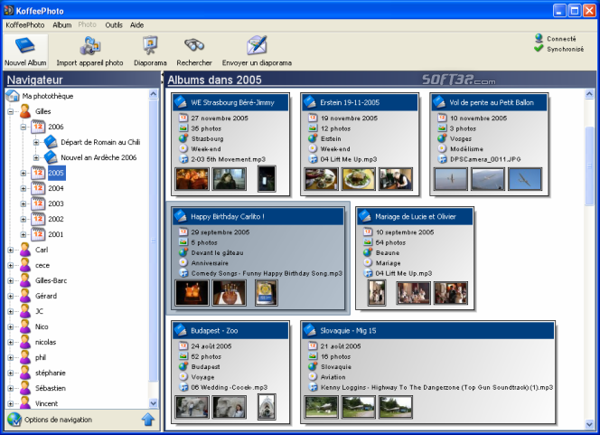Expand the Gérard user node
Image resolution: width=600 pixels, height=435 pixels.
point(11,296)
